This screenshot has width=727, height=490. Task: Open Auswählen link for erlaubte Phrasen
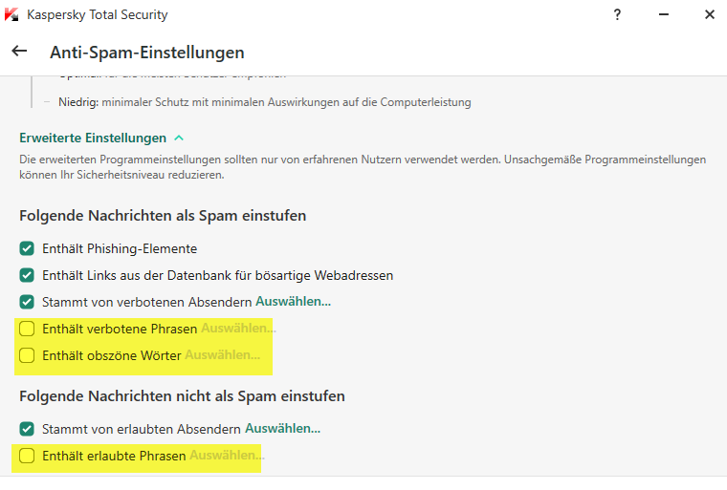227,456
